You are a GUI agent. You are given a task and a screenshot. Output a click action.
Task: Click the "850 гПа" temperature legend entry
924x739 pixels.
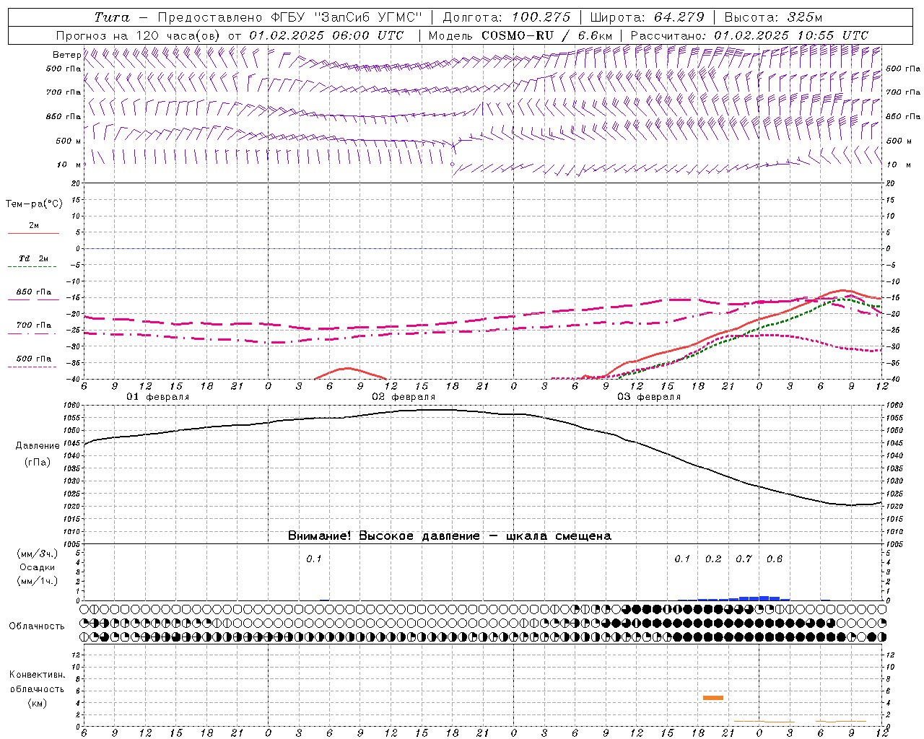click(x=34, y=292)
